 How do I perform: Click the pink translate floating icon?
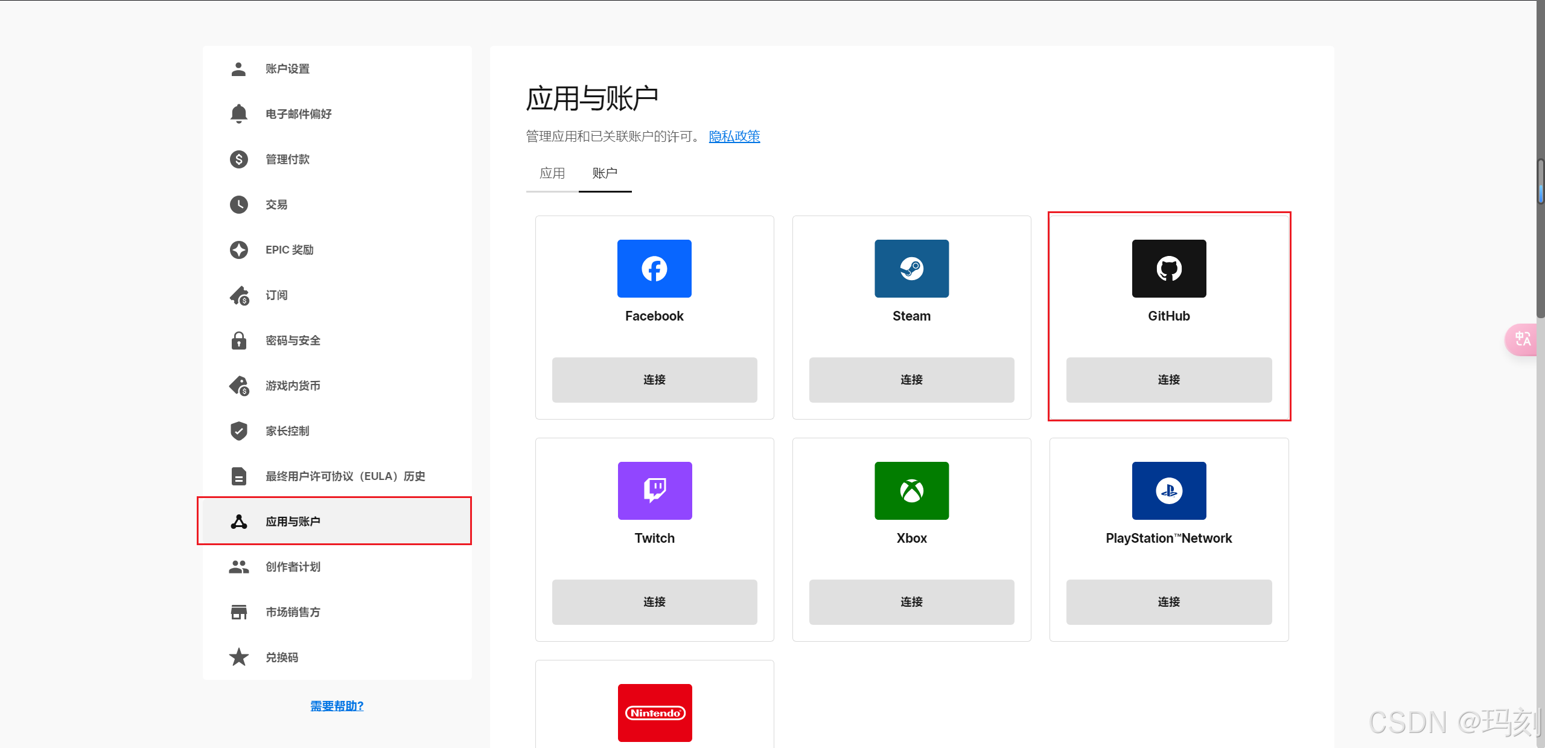(1522, 339)
